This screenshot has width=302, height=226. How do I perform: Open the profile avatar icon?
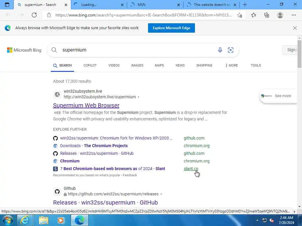pos(280,15)
